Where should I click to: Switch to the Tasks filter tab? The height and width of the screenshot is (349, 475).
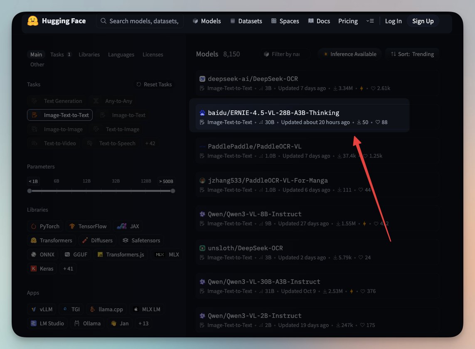click(x=60, y=54)
